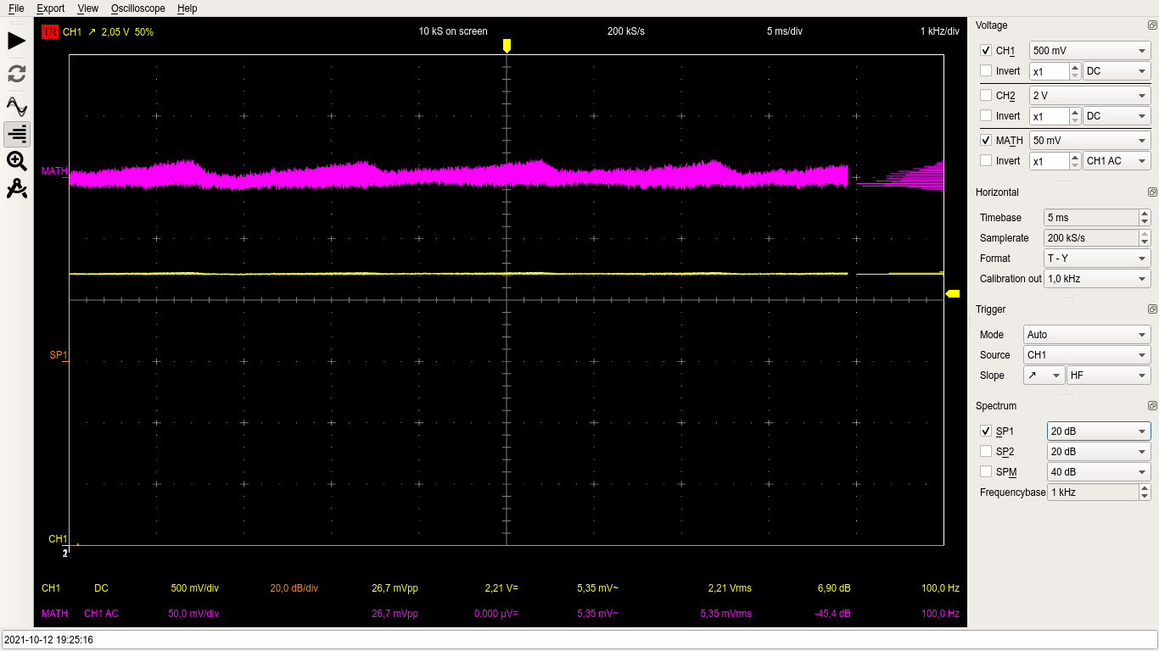
Task: Click the magenta MATH trace label
Action: pos(54,171)
